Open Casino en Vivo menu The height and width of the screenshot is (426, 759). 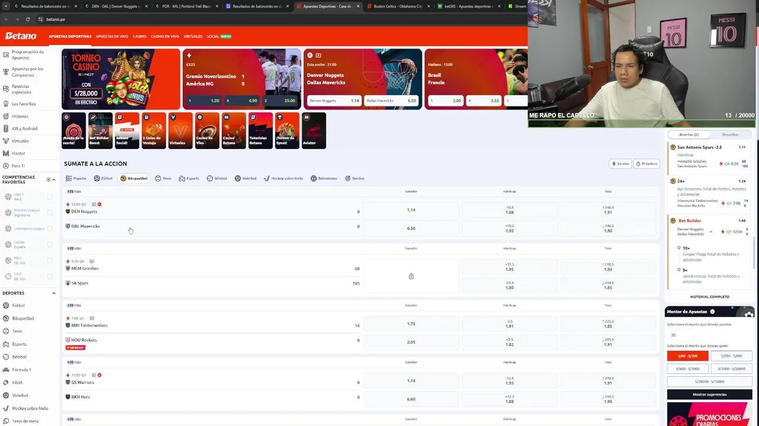click(165, 36)
